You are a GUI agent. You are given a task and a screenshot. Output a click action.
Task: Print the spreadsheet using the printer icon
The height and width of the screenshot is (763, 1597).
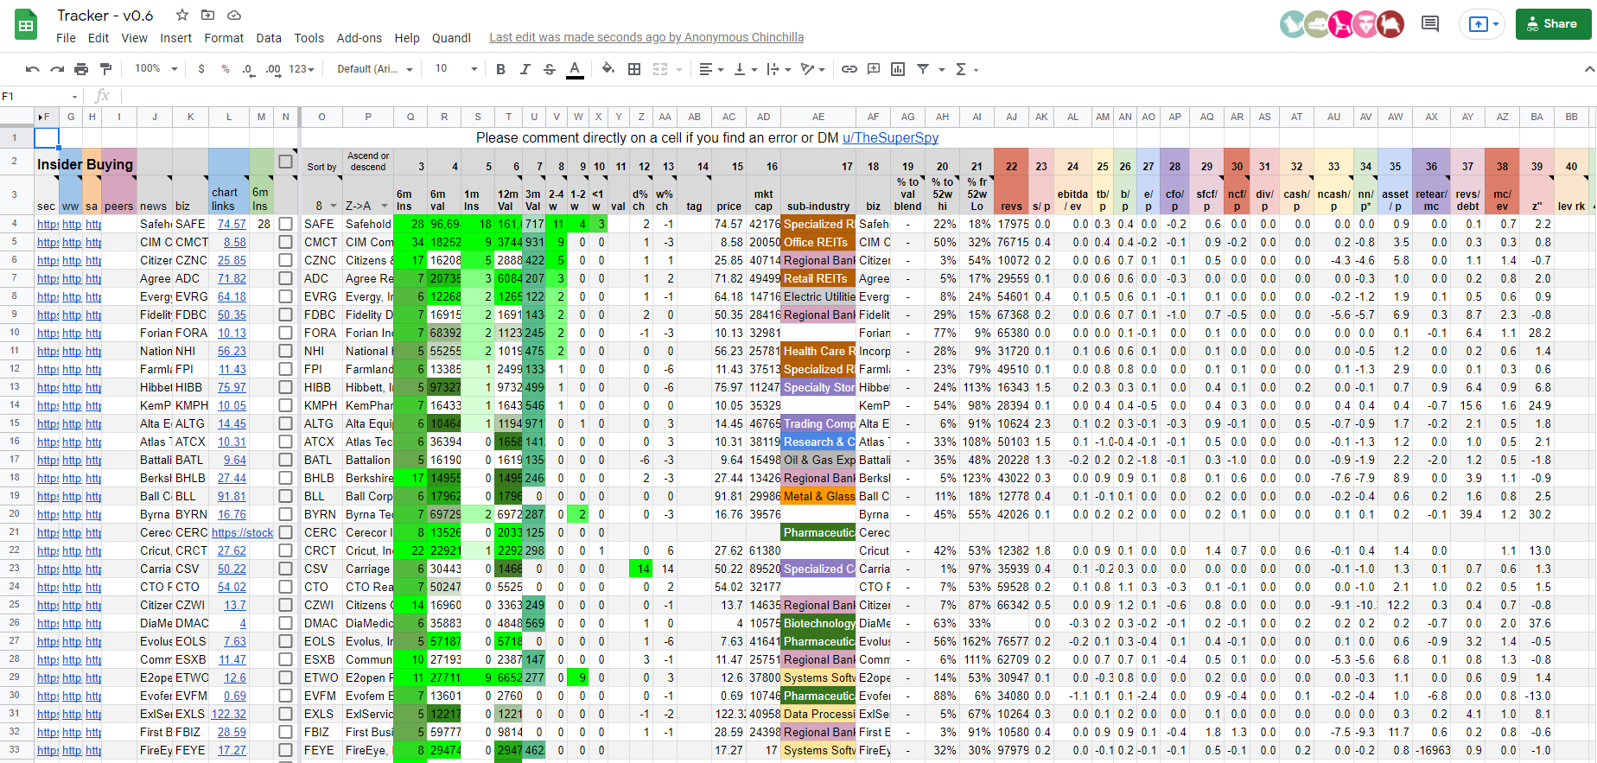81,69
